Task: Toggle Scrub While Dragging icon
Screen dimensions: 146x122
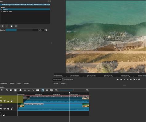Action: (47, 90)
